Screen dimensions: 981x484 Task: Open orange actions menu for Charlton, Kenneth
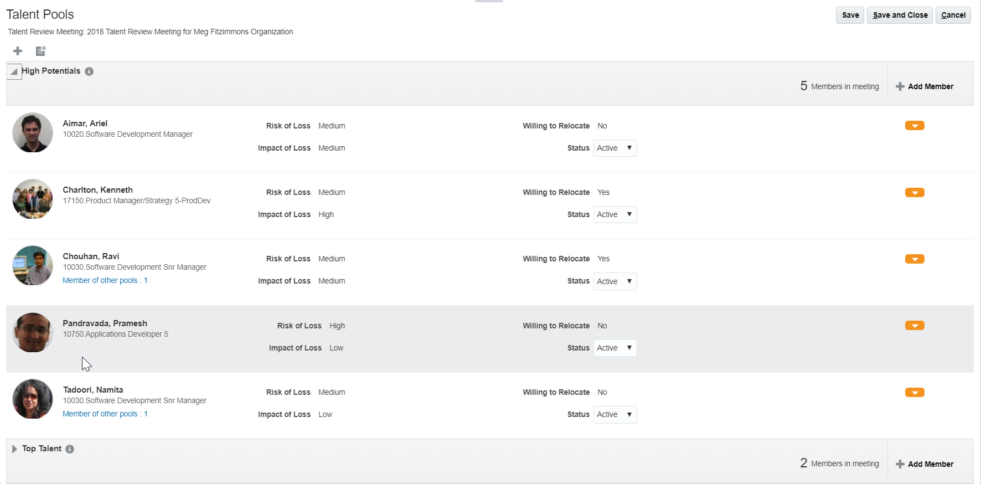915,193
